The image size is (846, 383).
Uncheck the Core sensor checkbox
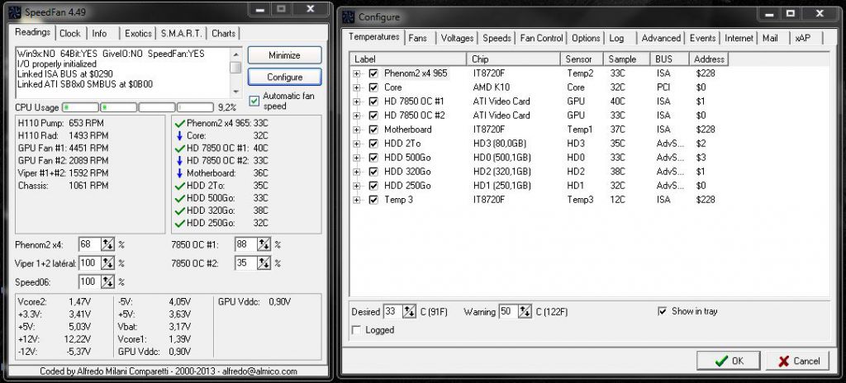[373, 87]
